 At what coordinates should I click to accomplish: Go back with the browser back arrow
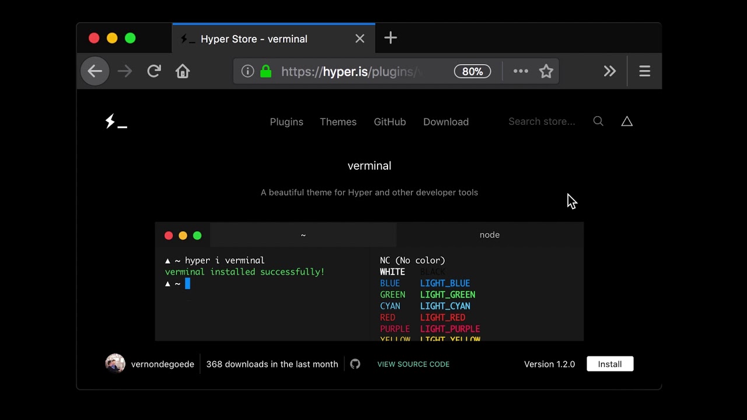(95, 71)
